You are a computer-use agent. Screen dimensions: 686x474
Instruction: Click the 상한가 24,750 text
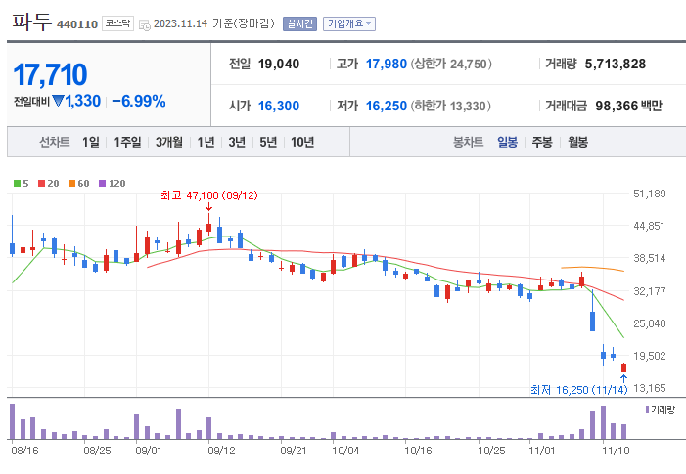(x=451, y=65)
